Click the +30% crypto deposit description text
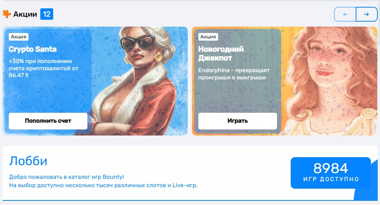This screenshot has height=205, width=380. (x=44, y=68)
